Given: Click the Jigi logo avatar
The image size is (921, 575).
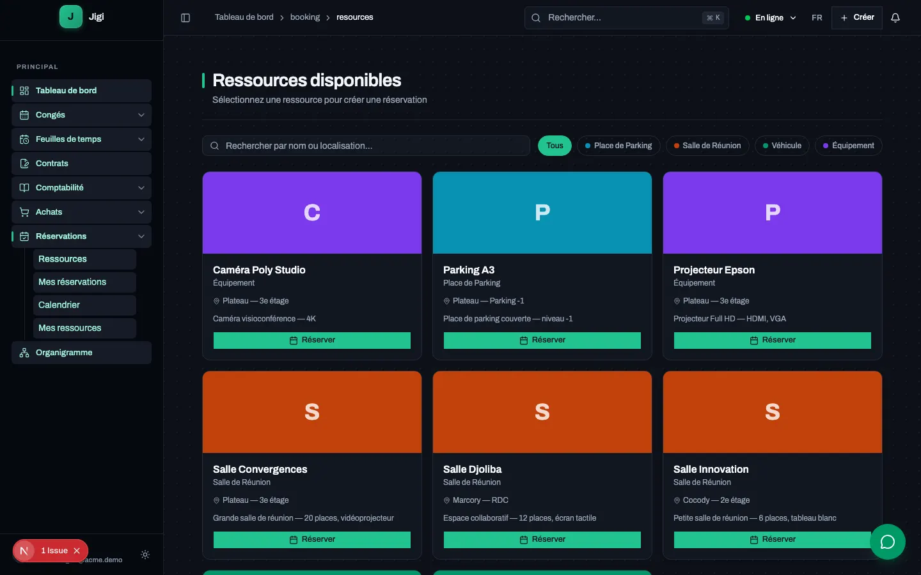Looking at the screenshot, I should coord(71,17).
